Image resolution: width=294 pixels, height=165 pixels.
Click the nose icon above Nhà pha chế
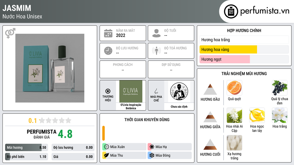(156, 91)
